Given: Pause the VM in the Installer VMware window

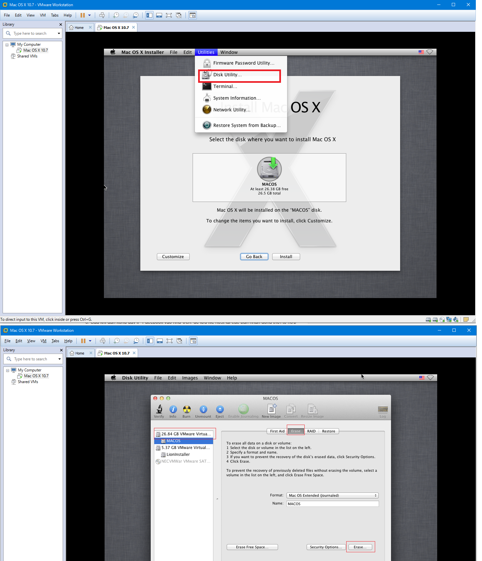Looking at the screenshot, I should tap(82, 15).
